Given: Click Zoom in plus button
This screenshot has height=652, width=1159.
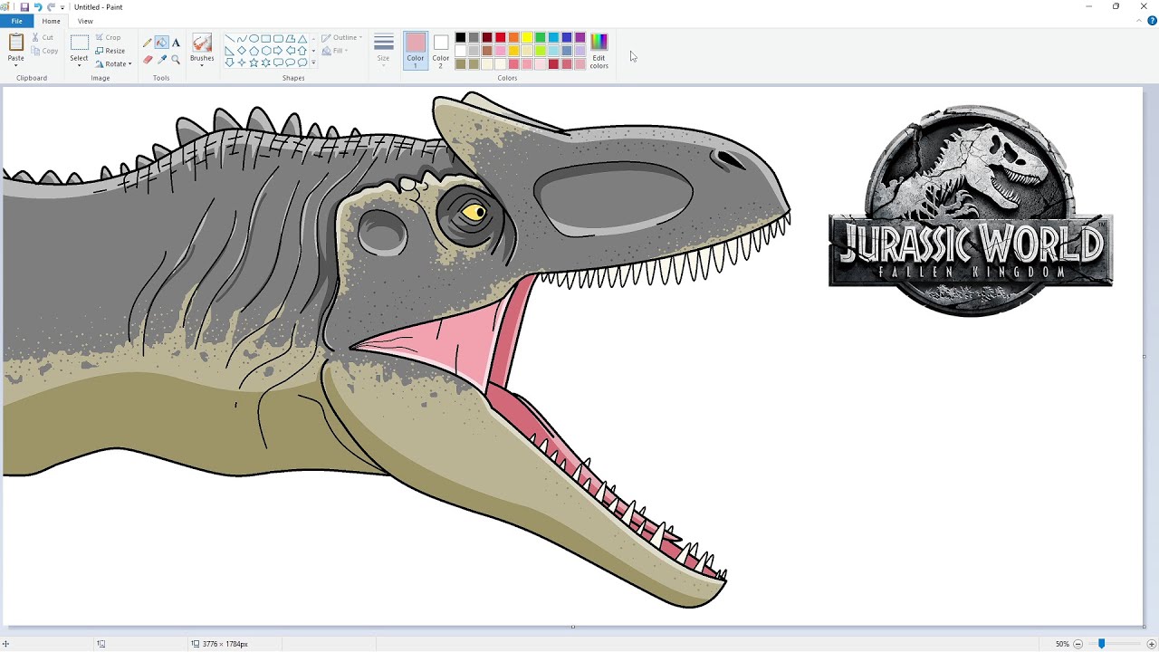Looking at the screenshot, I should [1152, 644].
